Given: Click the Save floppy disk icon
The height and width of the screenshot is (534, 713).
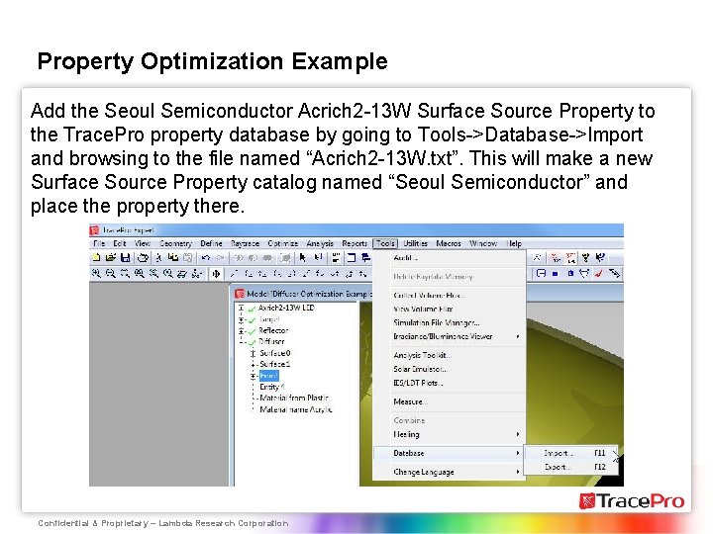Looking at the screenshot, I should [x=126, y=258].
